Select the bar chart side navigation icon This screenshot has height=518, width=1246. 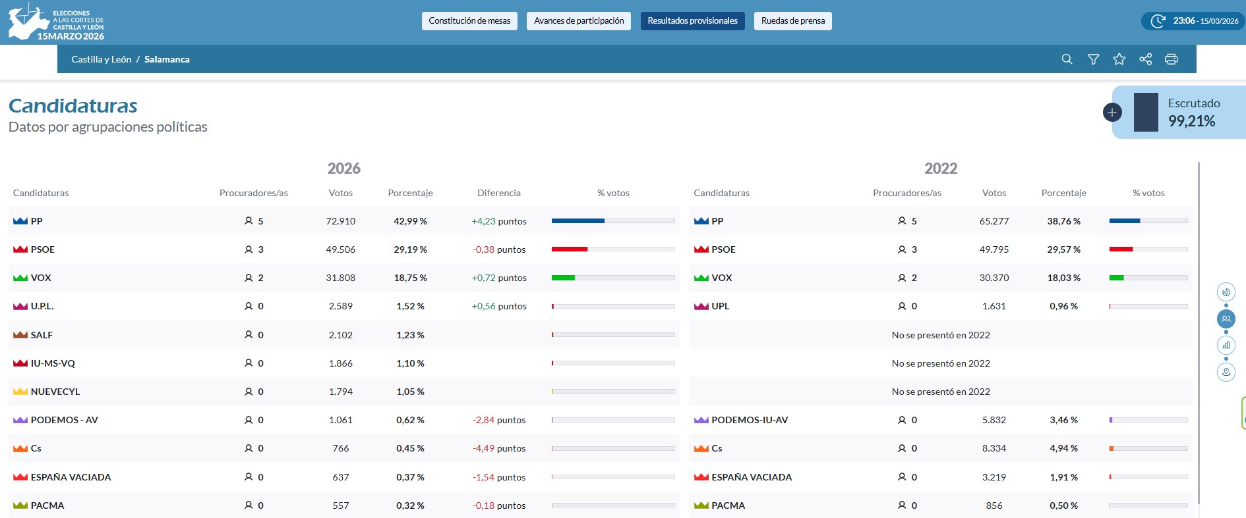pyautogui.click(x=1226, y=345)
